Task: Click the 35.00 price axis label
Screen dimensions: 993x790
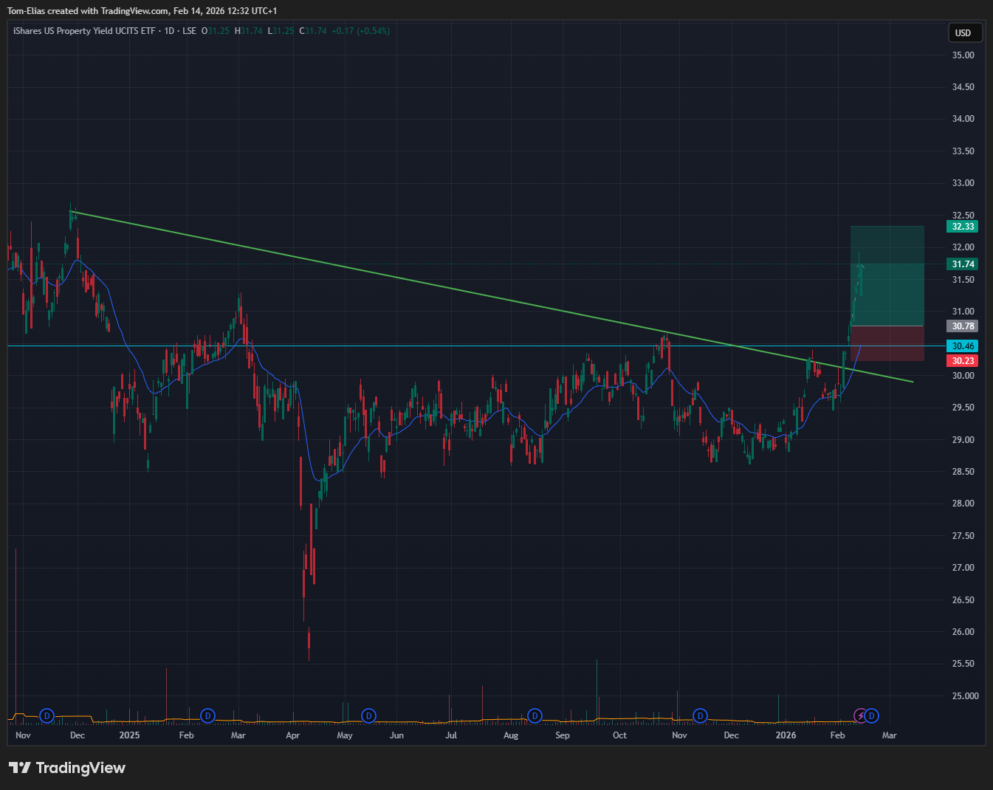Action: (x=963, y=55)
